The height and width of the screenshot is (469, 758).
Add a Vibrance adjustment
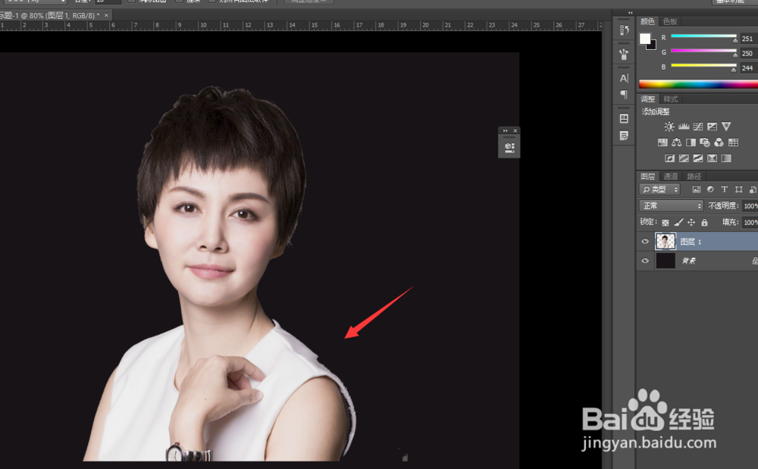pos(726,127)
